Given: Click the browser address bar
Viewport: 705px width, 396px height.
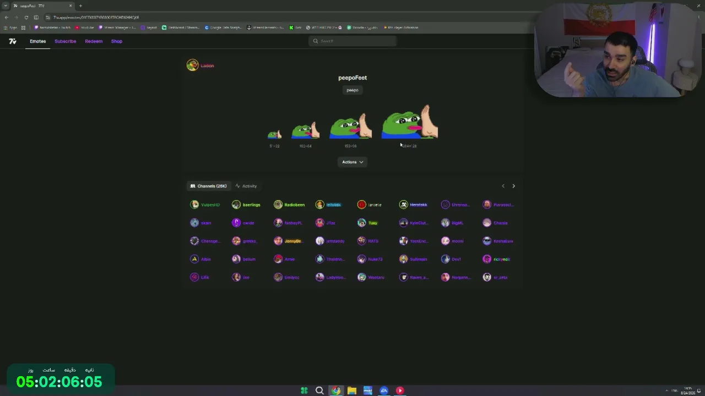Looking at the screenshot, I should point(286,17).
